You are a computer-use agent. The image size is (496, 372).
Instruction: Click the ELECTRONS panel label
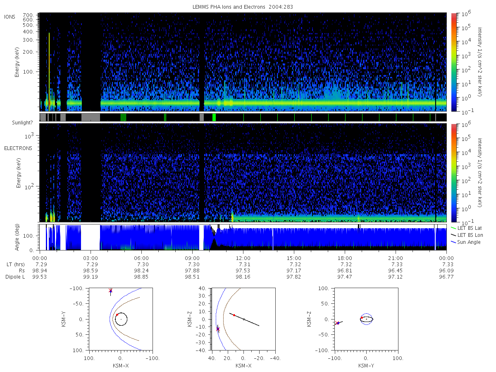pyautogui.click(x=18, y=148)
